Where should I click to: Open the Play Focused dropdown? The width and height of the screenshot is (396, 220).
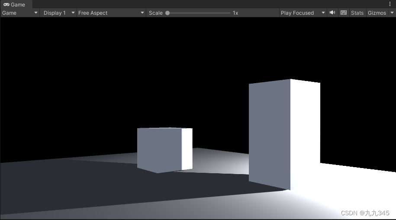[x=303, y=13]
